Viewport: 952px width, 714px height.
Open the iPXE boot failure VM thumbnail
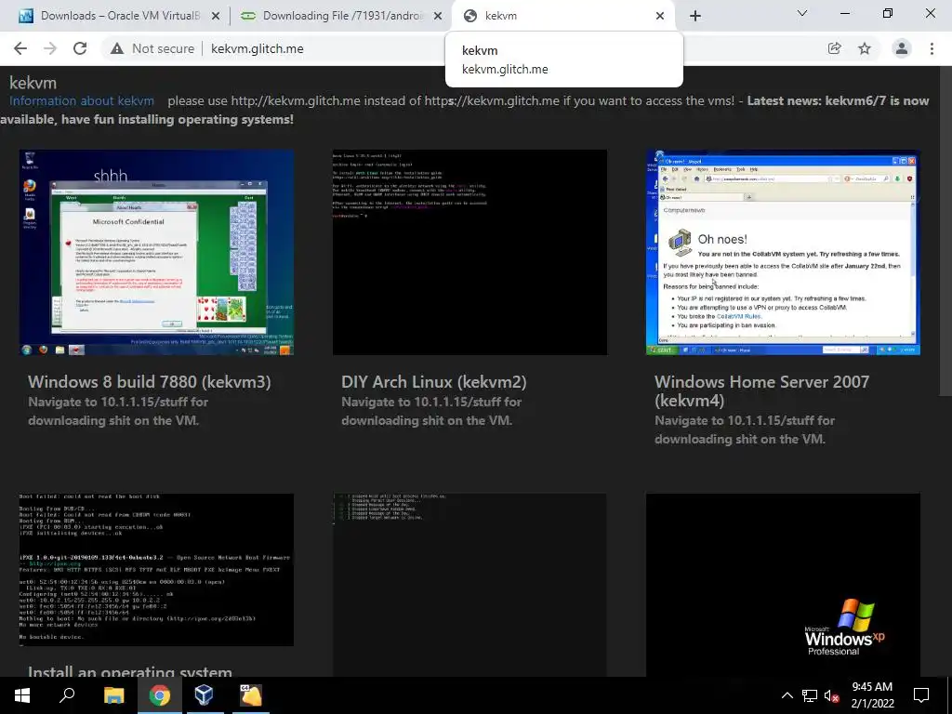click(x=156, y=570)
